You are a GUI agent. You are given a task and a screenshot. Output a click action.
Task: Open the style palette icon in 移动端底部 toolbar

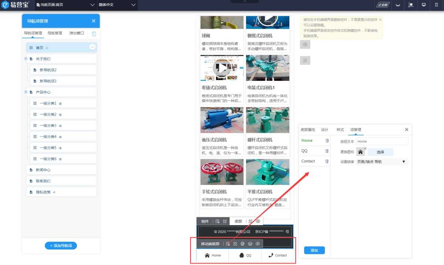click(x=242, y=244)
